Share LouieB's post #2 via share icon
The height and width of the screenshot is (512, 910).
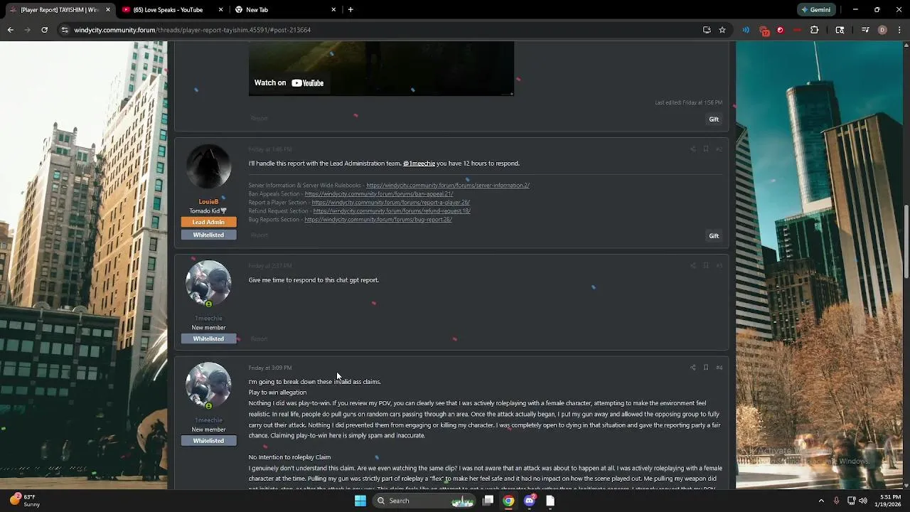tap(692, 149)
